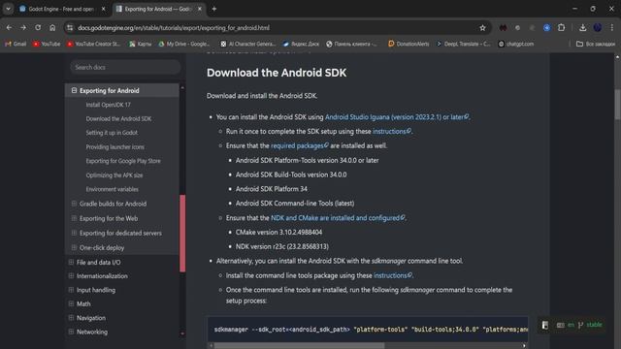
Task: Open the DeepL Translate bookmark
Action: coord(463,44)
